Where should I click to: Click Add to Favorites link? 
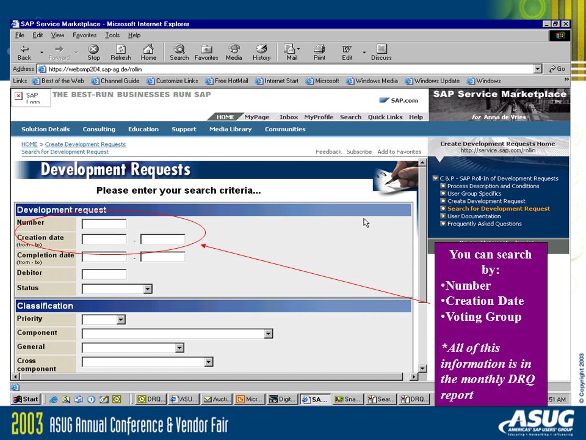tap(399, 152)
